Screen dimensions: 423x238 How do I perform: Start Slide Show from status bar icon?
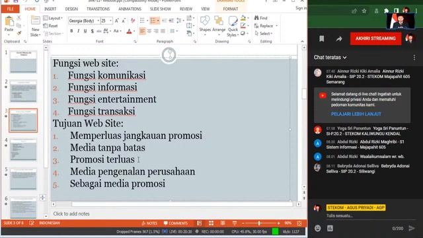235,223
